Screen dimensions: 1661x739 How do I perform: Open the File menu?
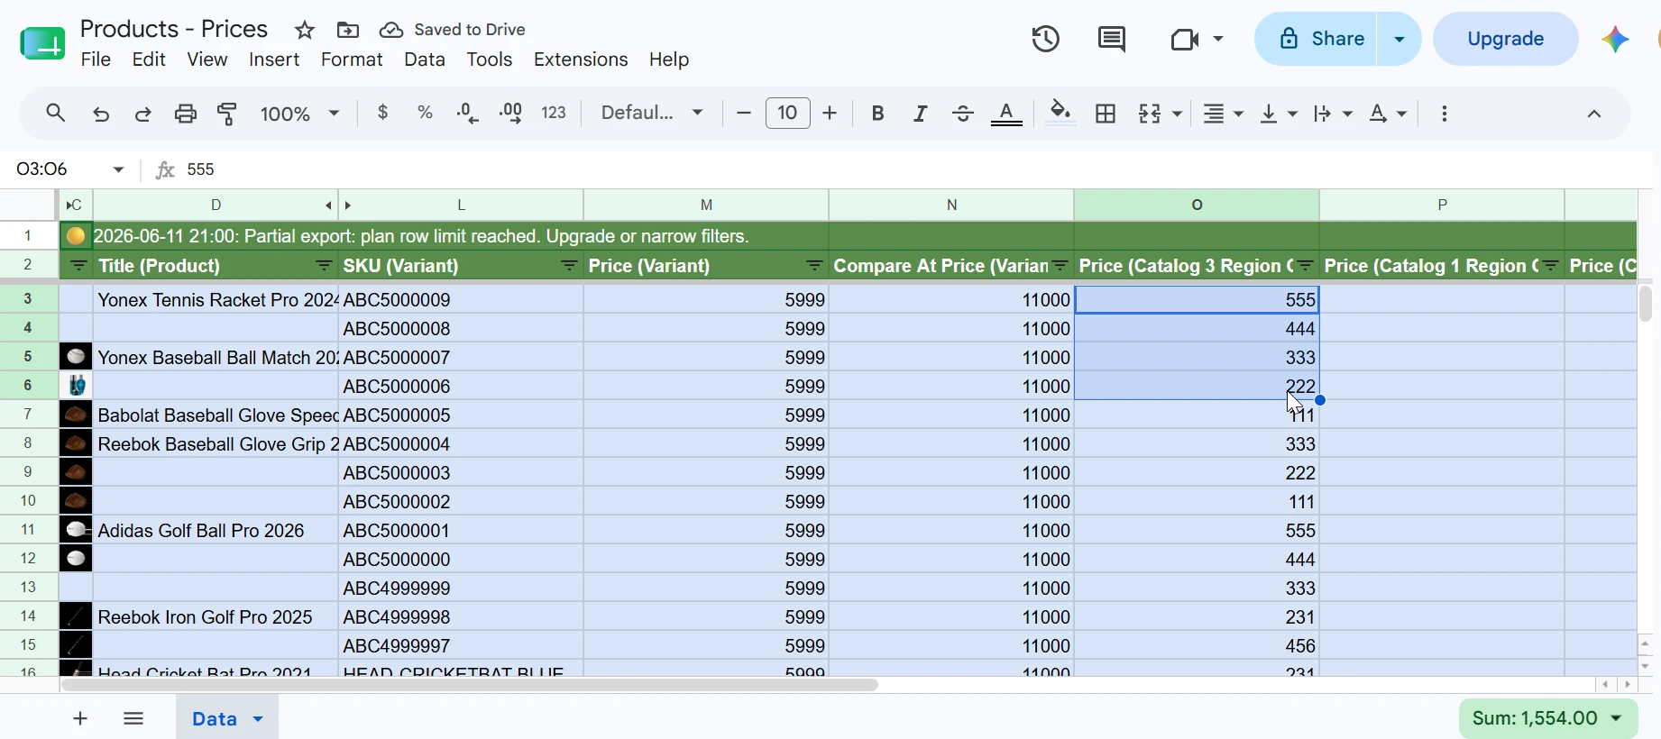(x=96, y=59)
